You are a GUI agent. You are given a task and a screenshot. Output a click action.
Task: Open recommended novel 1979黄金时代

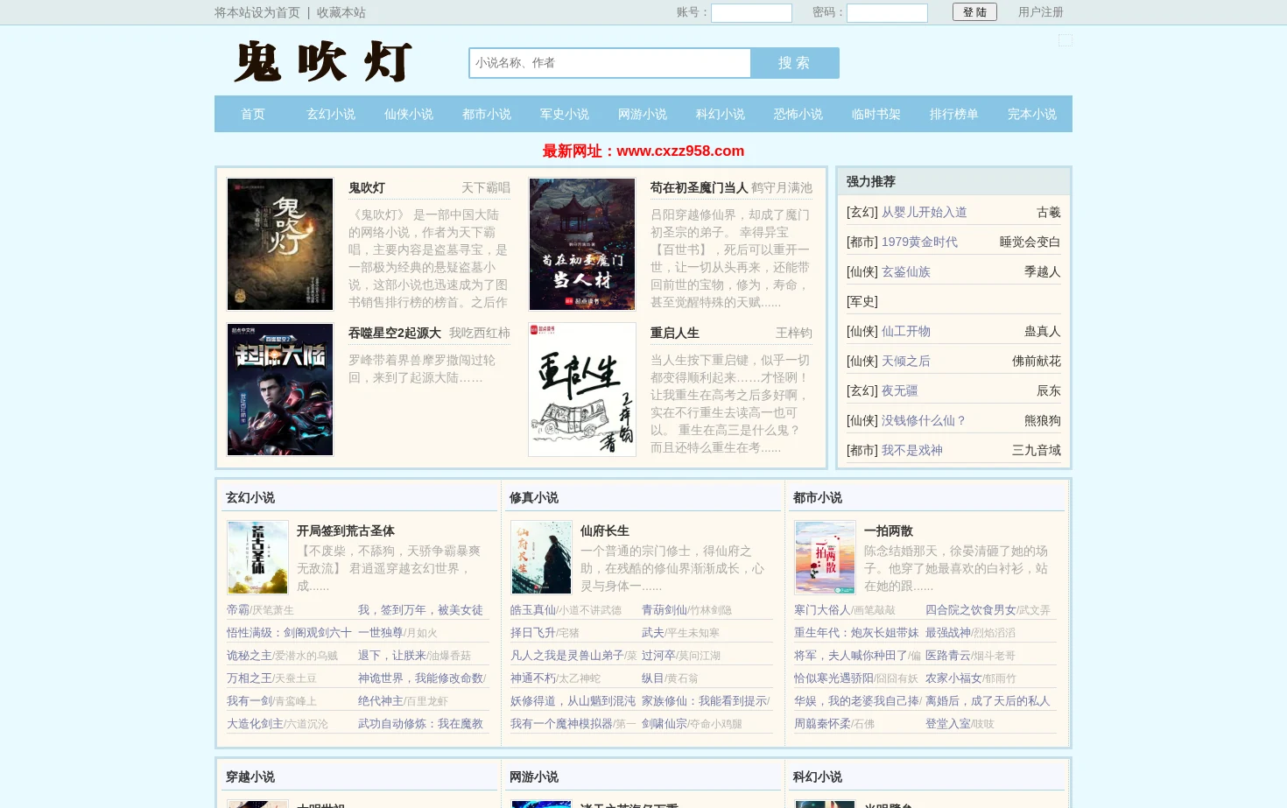tap(919, 242)
